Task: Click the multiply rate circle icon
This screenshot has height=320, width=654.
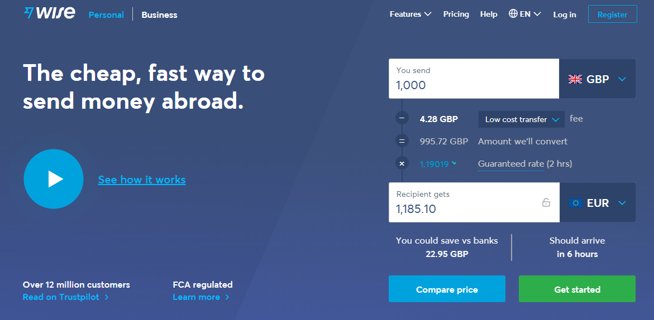Action: (402, 163)
